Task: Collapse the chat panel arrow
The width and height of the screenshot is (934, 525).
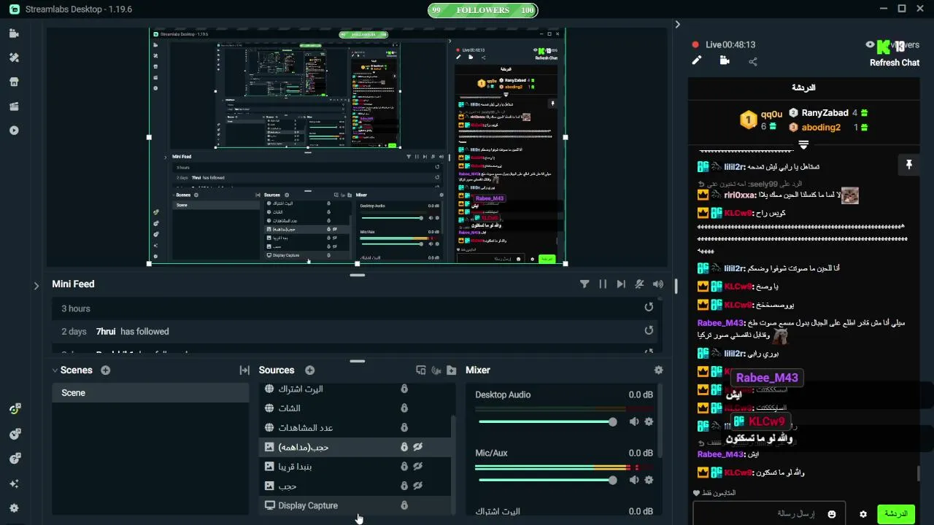Action: 677,24
